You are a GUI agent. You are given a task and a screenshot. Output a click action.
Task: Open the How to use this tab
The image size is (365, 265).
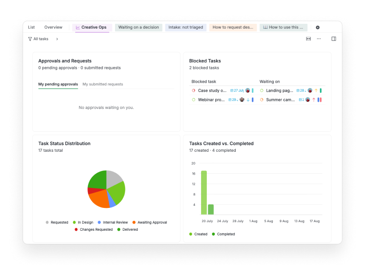click(x=283, y=27)
